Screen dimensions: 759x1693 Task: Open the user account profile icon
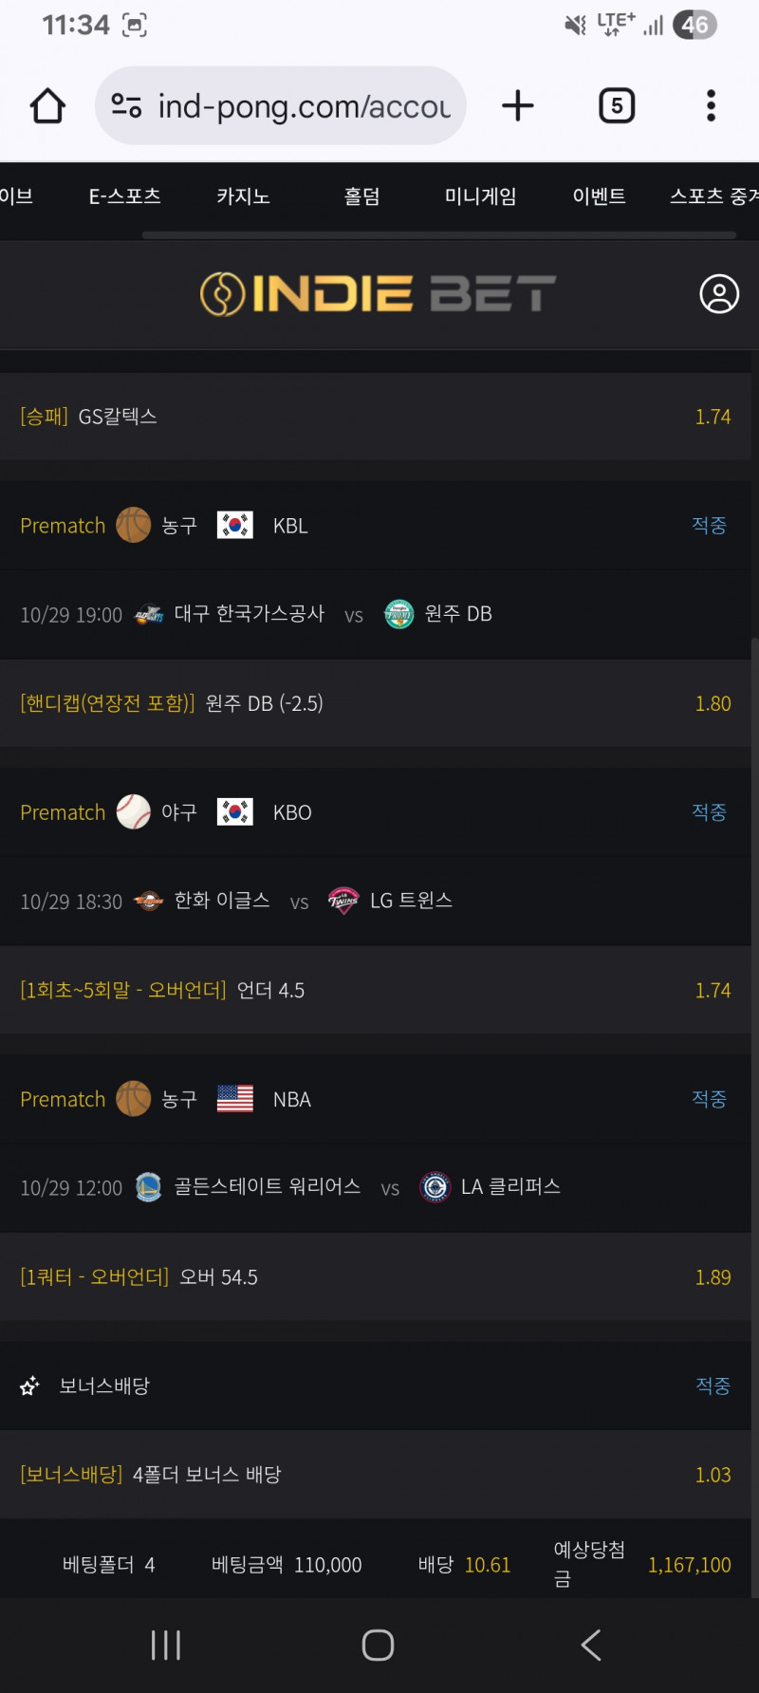pyautogui.click(x=719, y=294)
